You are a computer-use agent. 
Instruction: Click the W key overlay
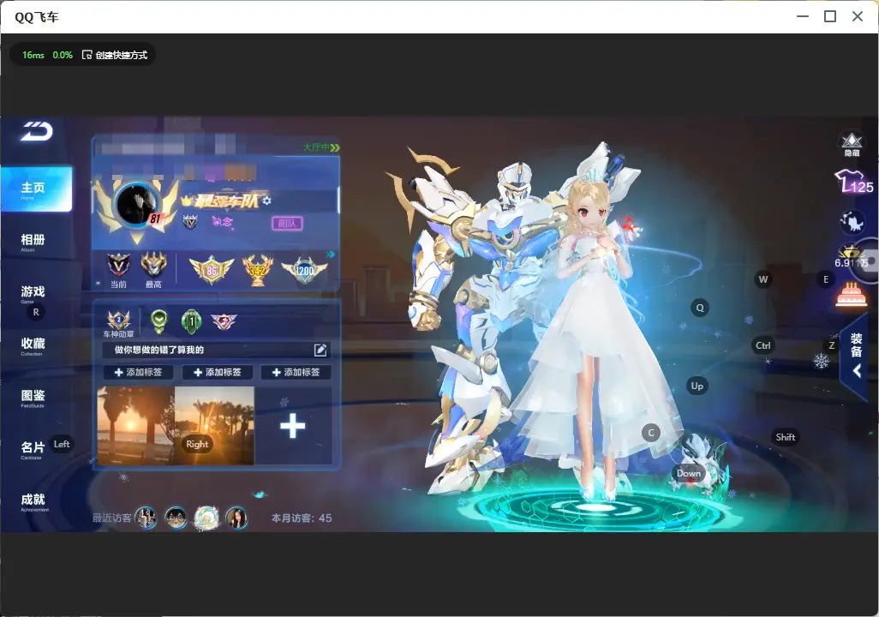coord(763,279)
